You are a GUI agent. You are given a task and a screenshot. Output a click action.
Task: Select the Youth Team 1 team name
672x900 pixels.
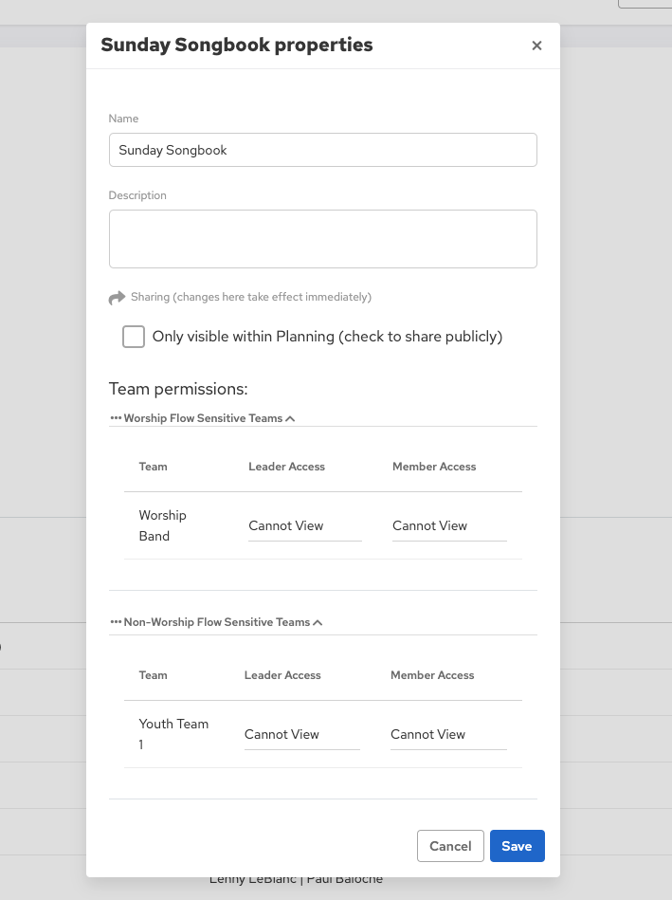click(173, 734)
